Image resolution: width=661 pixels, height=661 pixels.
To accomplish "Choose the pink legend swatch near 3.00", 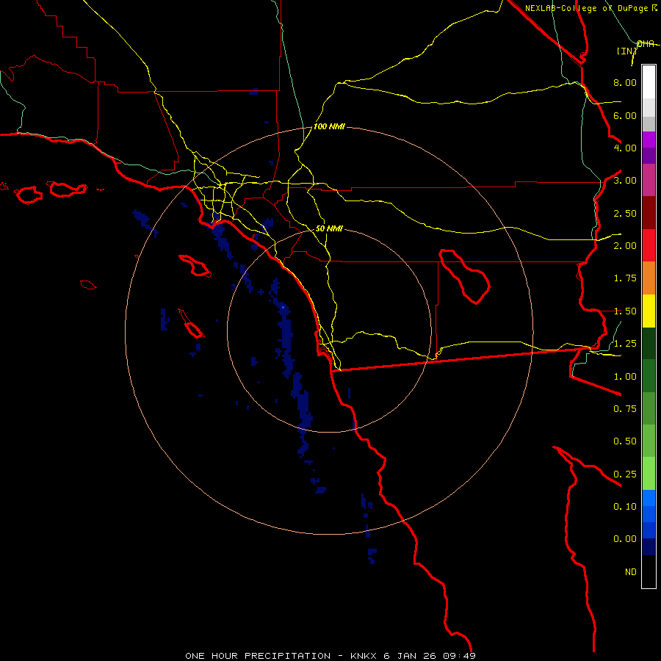I will tap(649, 180).
